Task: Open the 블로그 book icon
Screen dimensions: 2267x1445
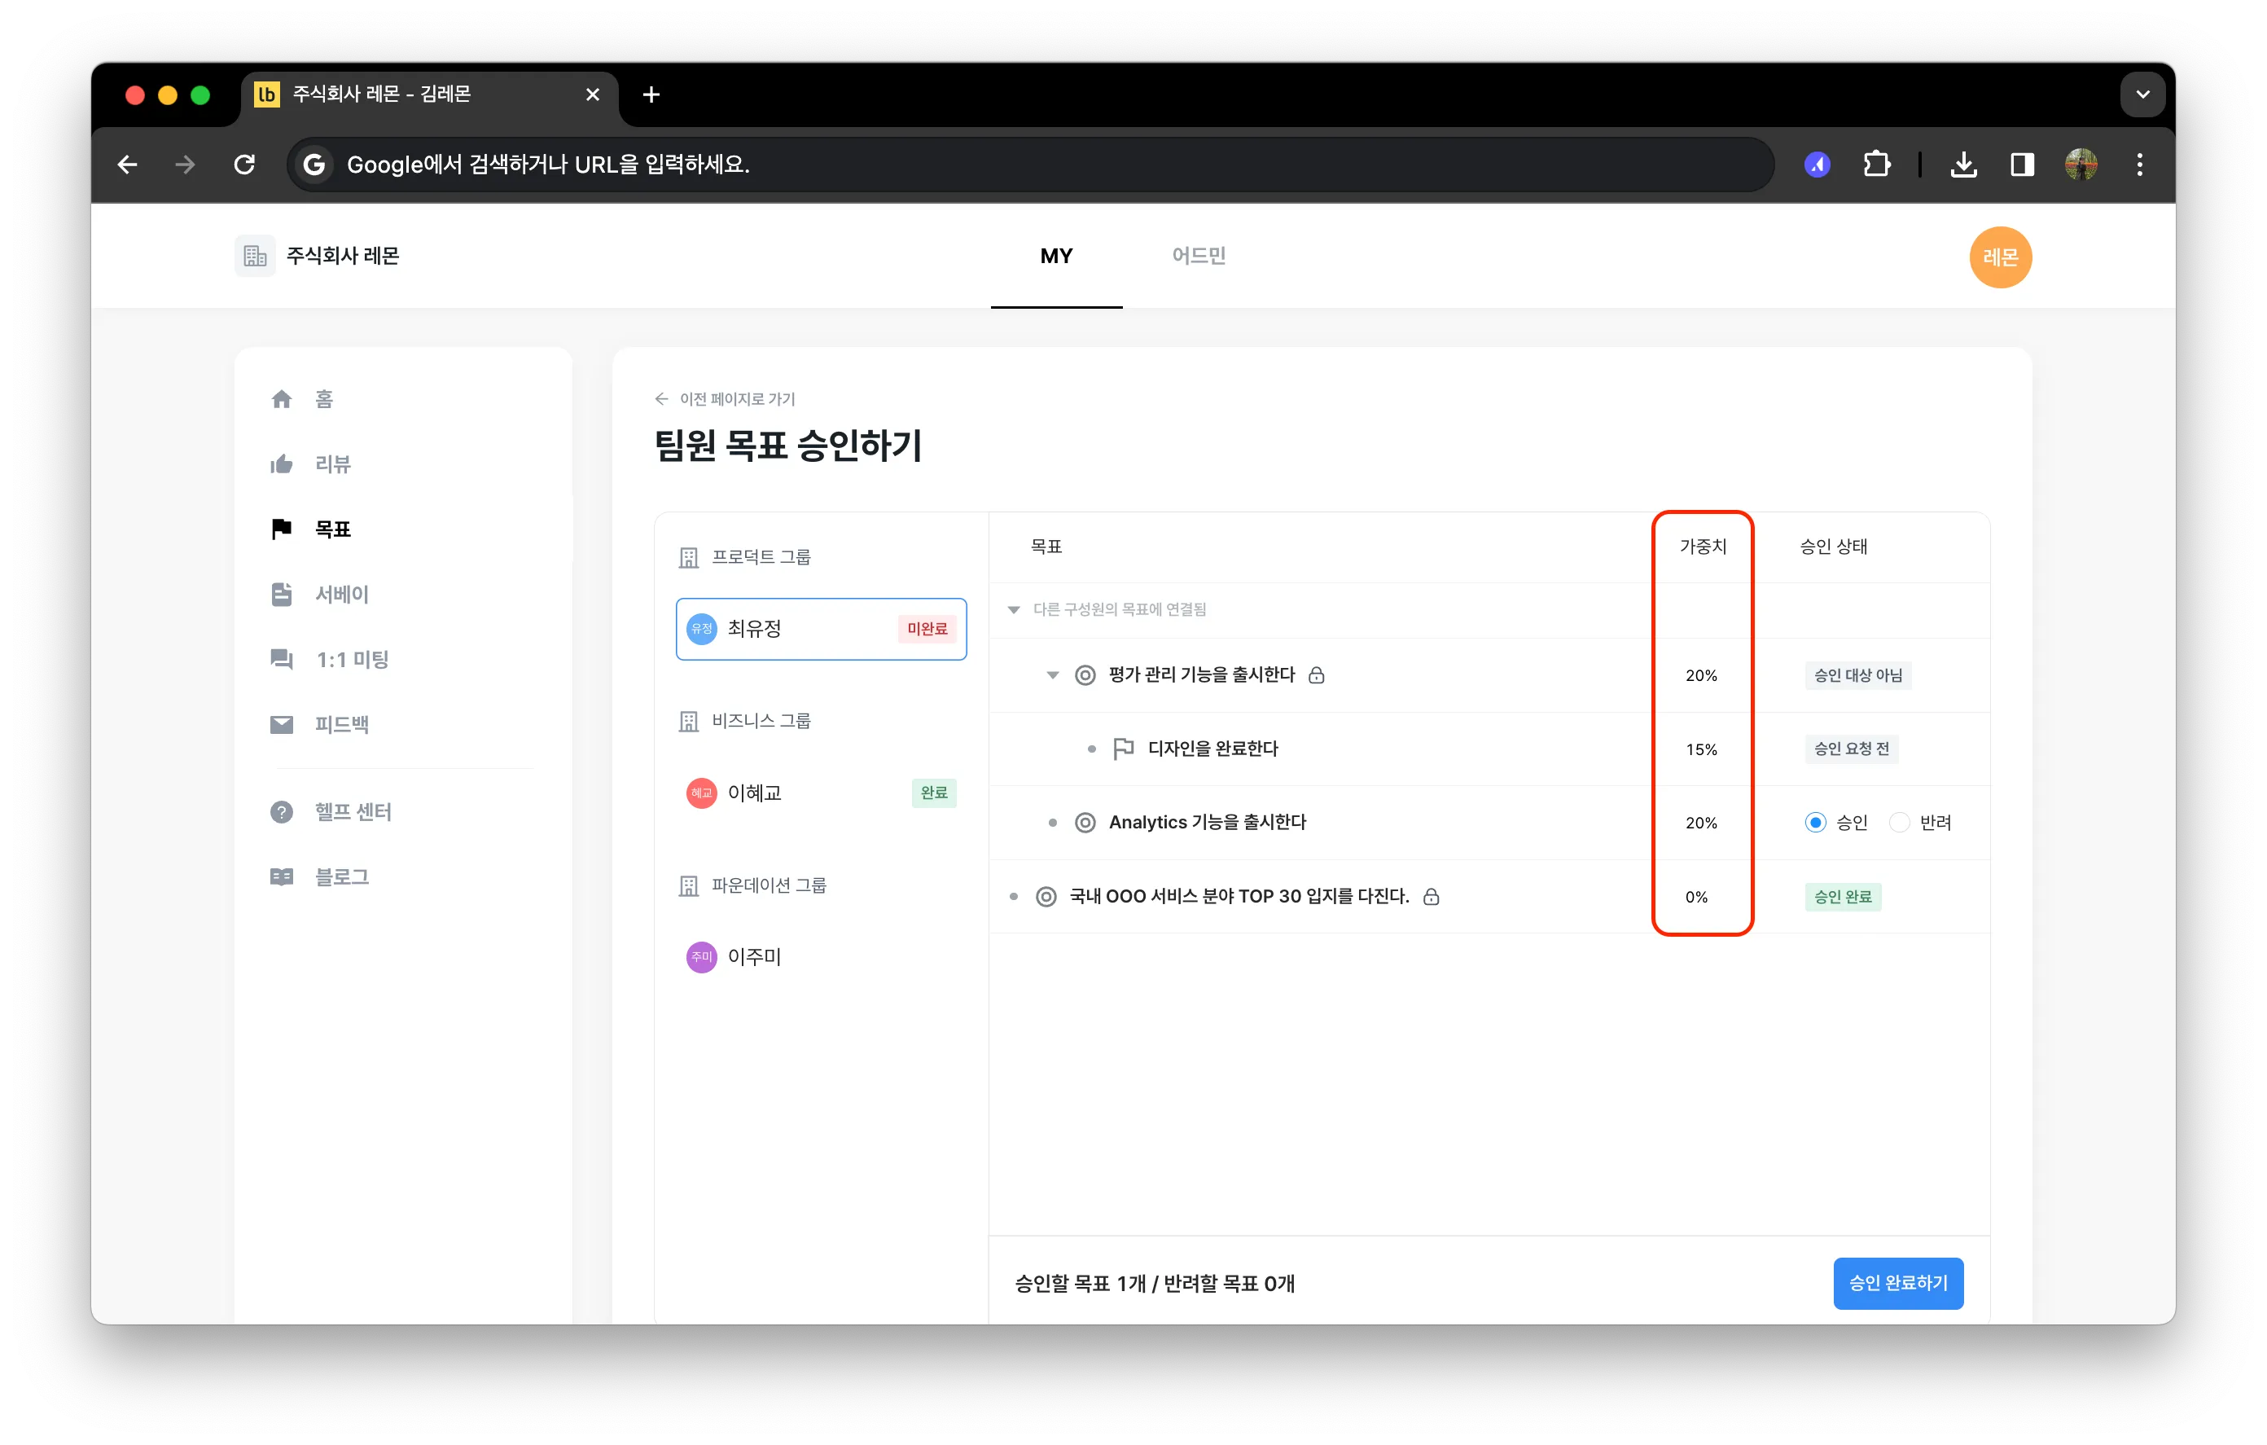Action: click(x=282, y=876)
